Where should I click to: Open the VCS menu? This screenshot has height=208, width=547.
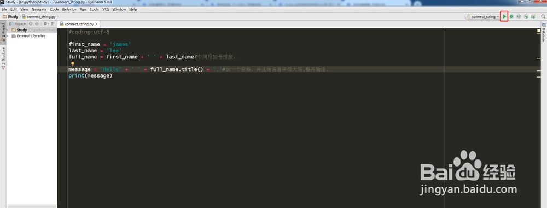click(x=106, y=9)
